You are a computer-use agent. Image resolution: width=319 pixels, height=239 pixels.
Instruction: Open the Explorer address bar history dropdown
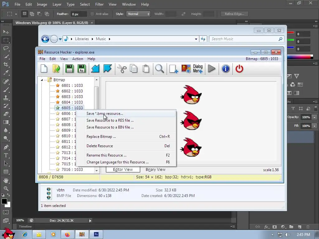pos(196,39)
